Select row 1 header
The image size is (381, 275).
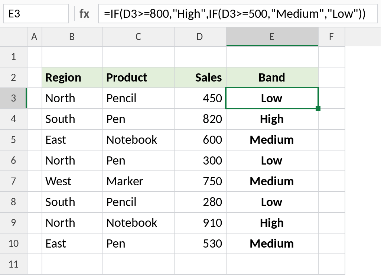click(13, 57)
